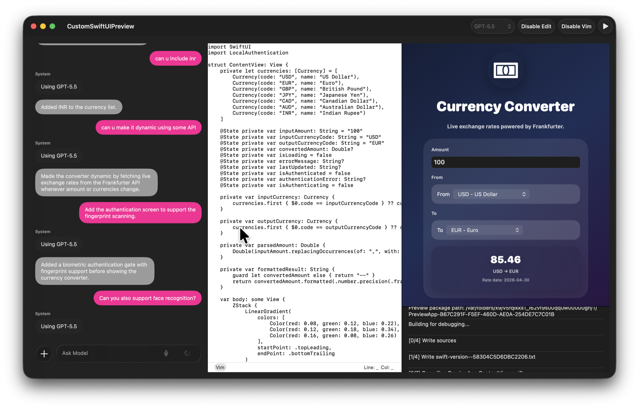Click 'Building for debugging...' log line
The image size is (639, 409).
pyautogui.click(x=439, y=324)
